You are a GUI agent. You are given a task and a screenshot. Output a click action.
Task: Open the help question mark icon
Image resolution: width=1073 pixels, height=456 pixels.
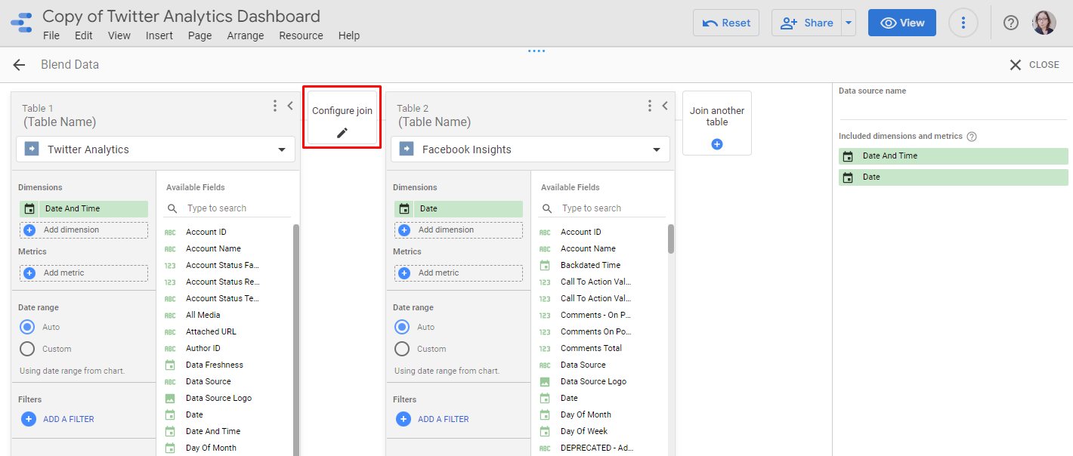1010,23
